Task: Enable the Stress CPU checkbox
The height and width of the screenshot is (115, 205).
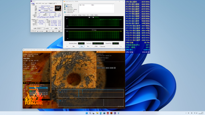Action: [67, 5]
